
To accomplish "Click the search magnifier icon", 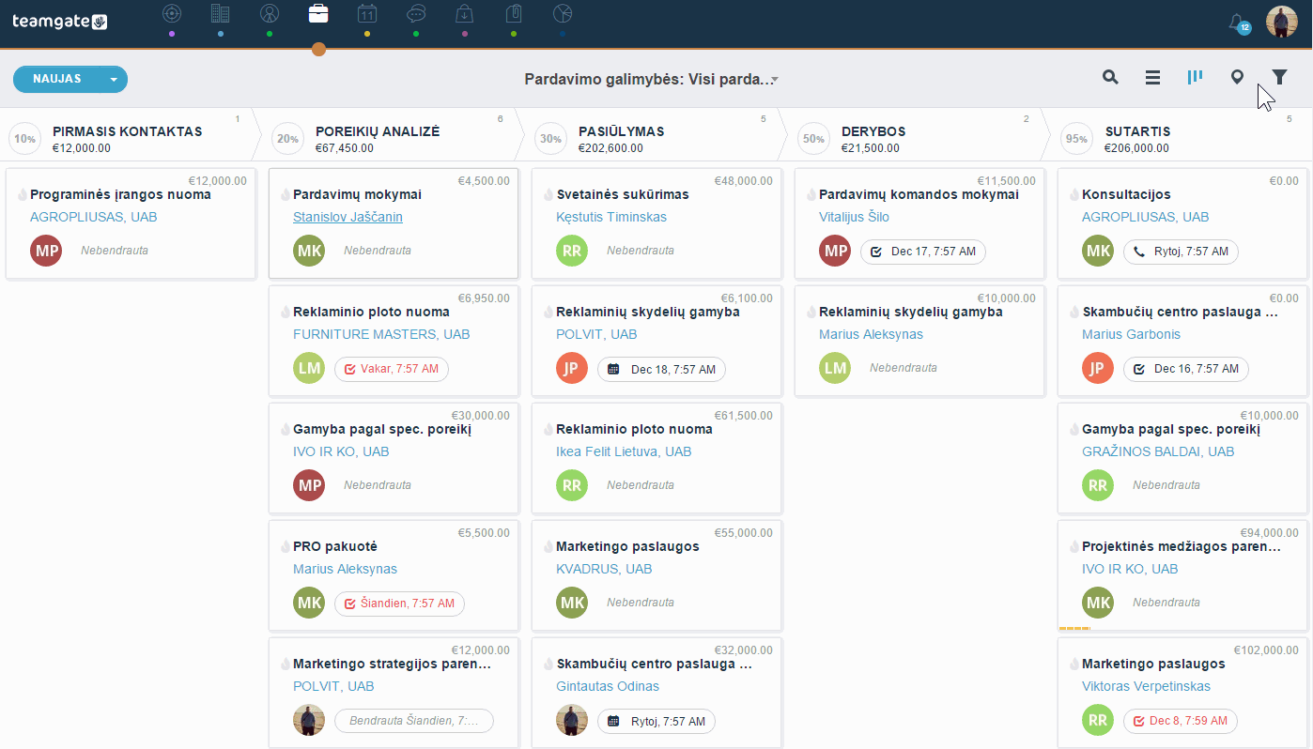I will (x=1110, y=78).
